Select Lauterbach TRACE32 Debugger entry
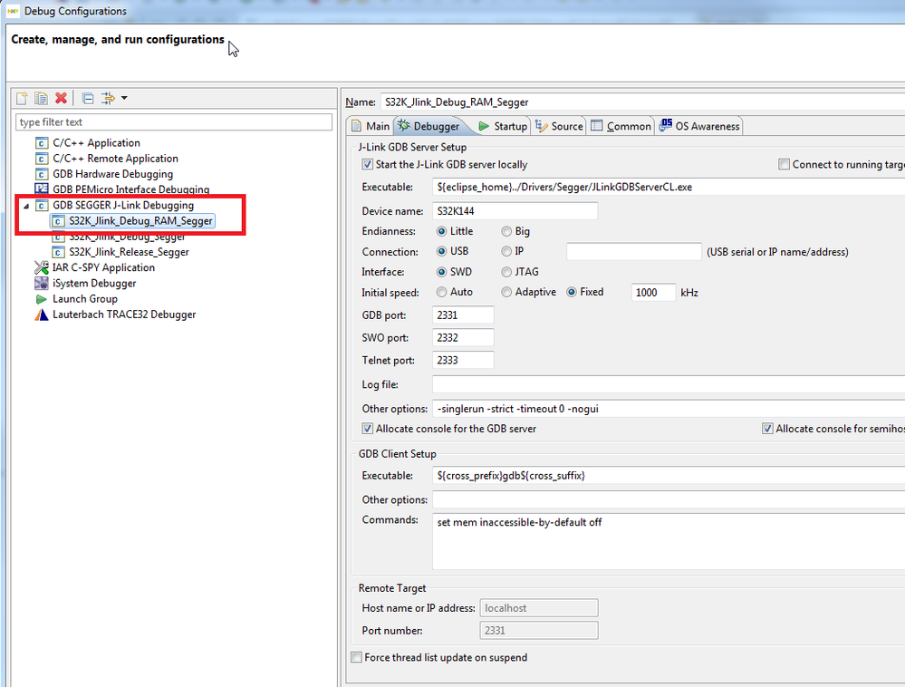This screenshot has height=687, width=905. coord(124,314)
